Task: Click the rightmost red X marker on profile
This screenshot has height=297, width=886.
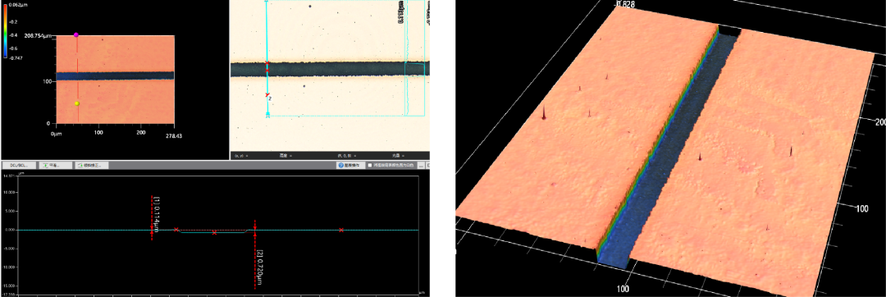Action: click(341, 230)
